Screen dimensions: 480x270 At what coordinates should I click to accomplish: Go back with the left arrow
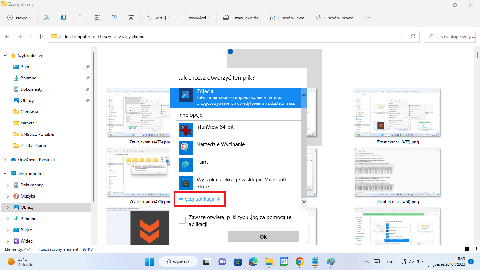click(x=7, y=36)
